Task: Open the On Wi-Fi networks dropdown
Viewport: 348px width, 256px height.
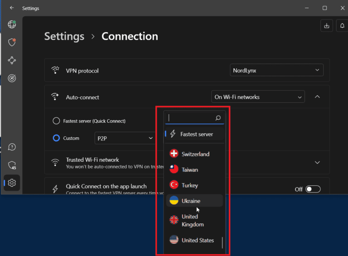Action: point(258,97)
